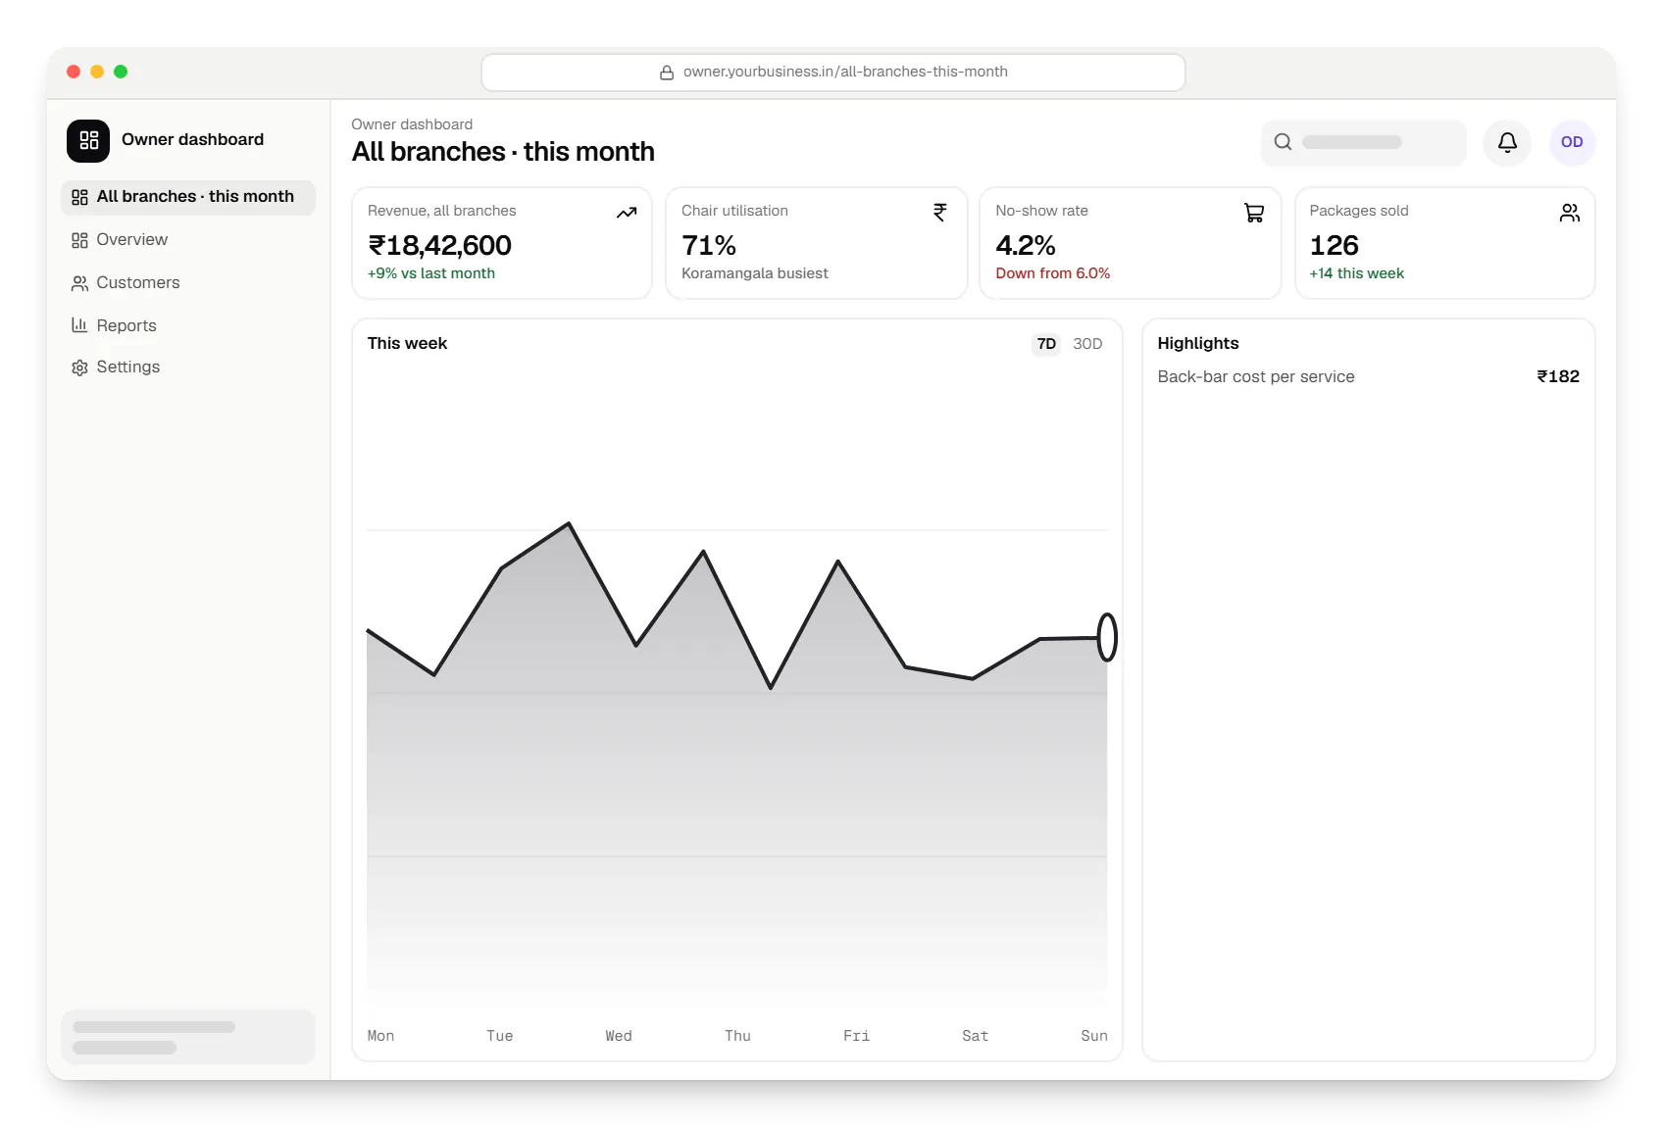The width and height of the screenshot is (1663, 1127).
Task: Click the Wed axis label
Action: click(x=619, y=1036)
